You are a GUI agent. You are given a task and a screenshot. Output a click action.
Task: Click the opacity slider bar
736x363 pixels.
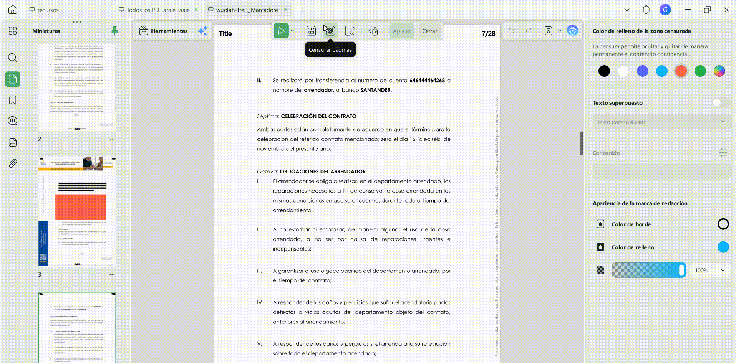(649, 270)
